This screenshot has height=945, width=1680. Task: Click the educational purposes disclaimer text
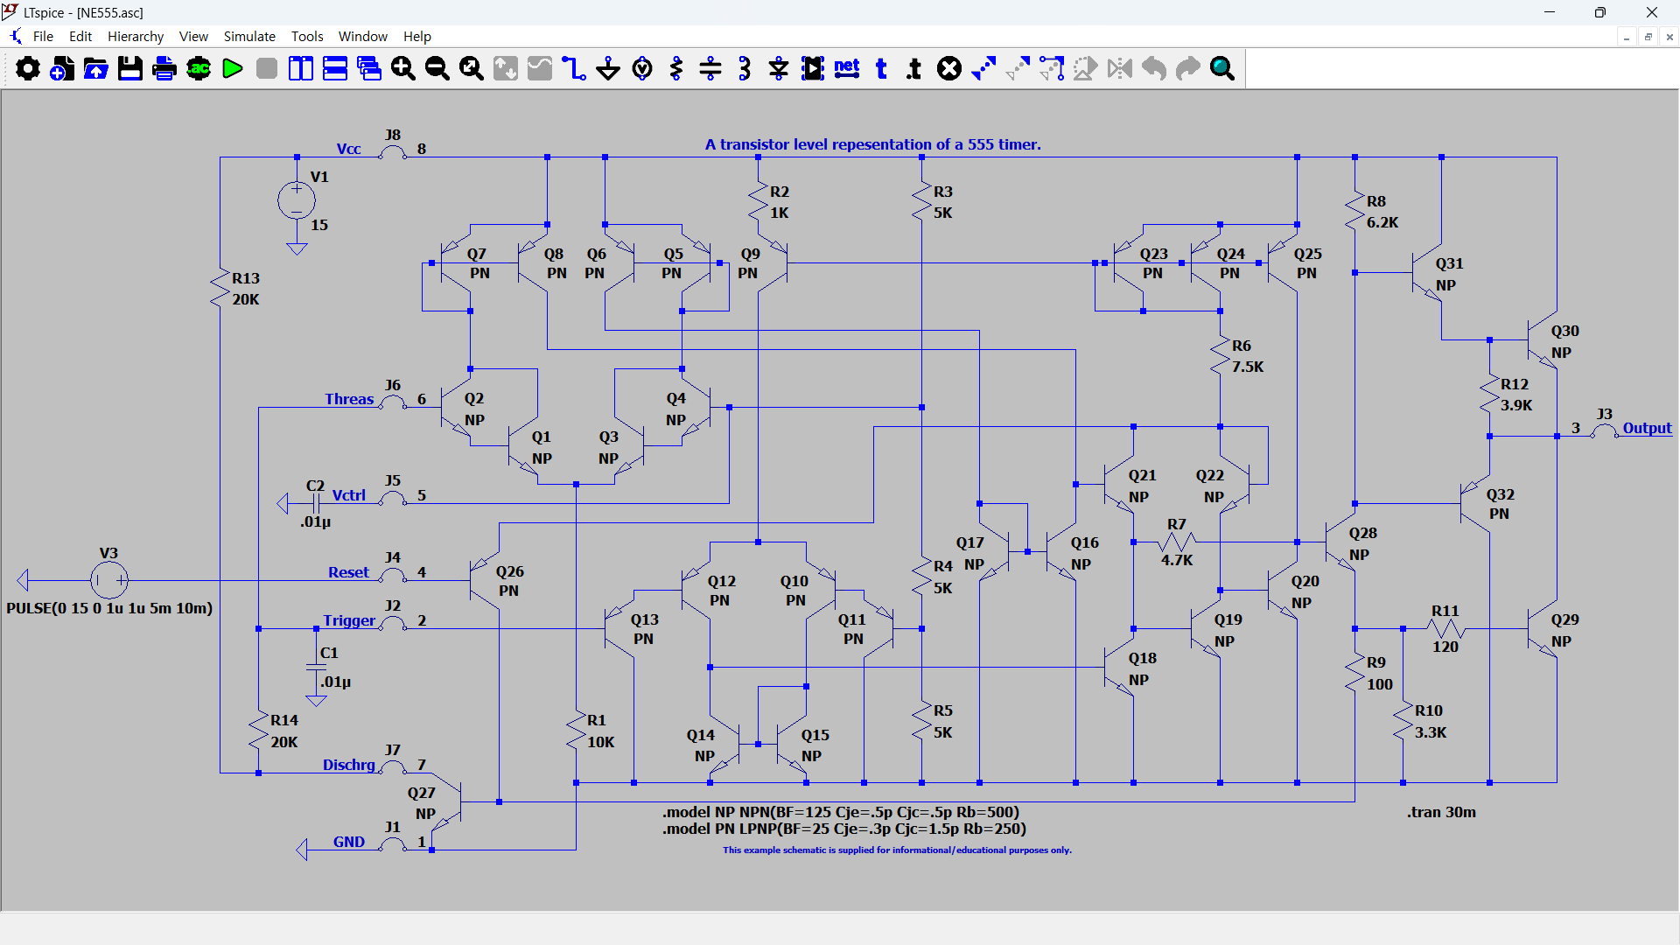tap(897, 850)
